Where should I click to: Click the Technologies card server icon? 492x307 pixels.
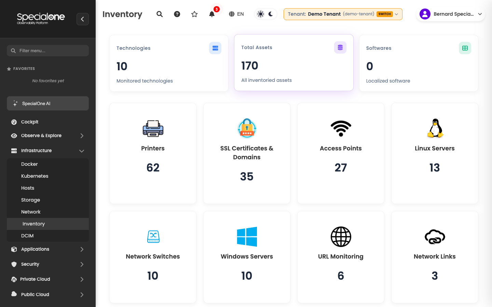pyautogui.click(x=215, y=48)
